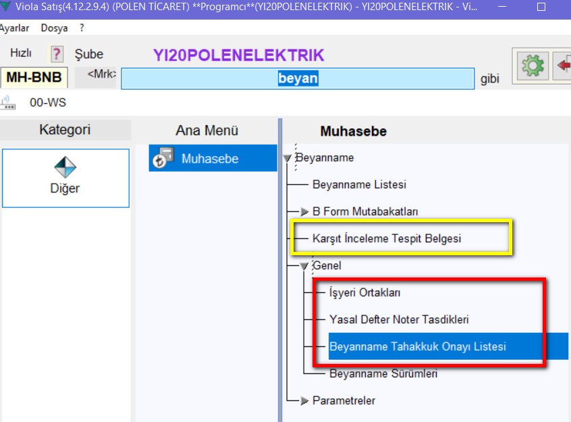Click the MH-BNB quick code field
The height and width of the screenshot is (422, 571).
pos(34,78)
